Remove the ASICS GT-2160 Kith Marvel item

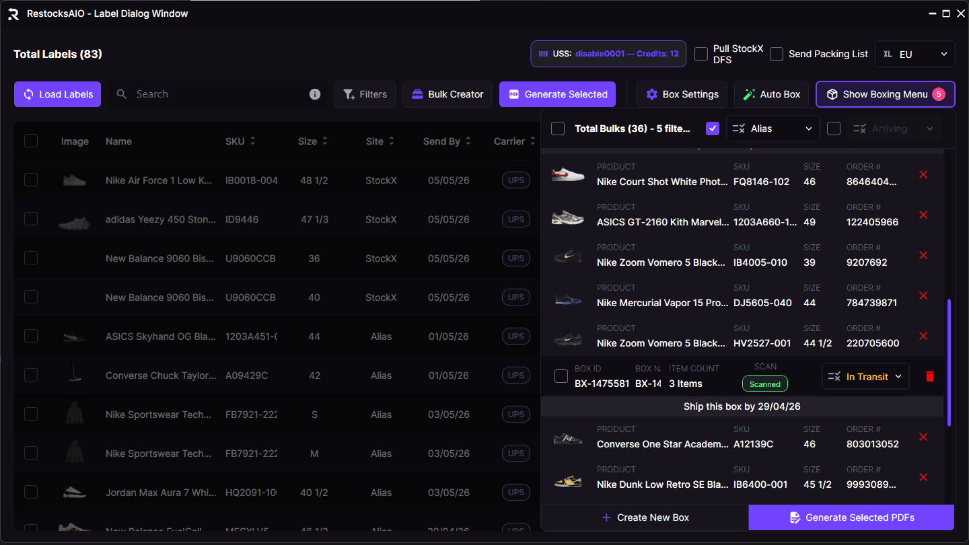click(923, 215)
